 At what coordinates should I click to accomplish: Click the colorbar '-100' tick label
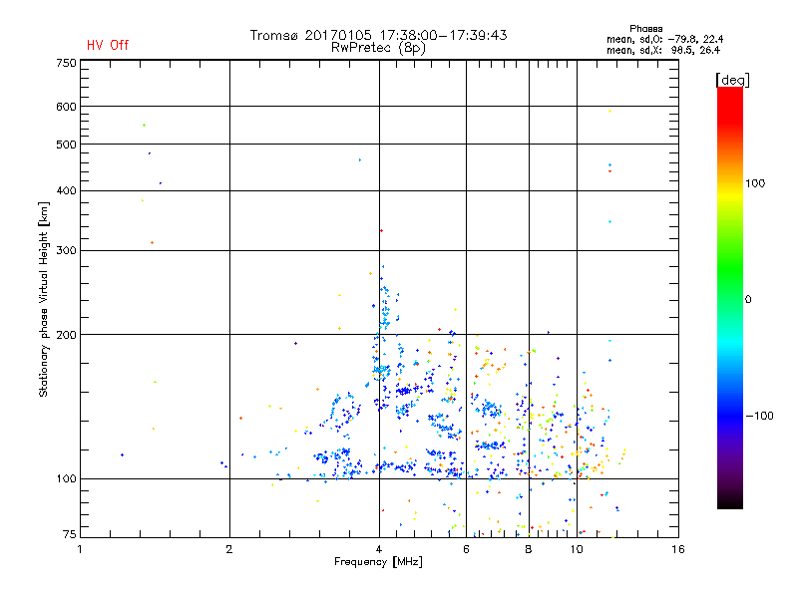tap(759, 416)
